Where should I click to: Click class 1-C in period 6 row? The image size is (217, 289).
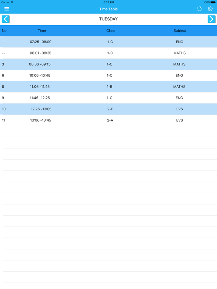pos(109,75)
